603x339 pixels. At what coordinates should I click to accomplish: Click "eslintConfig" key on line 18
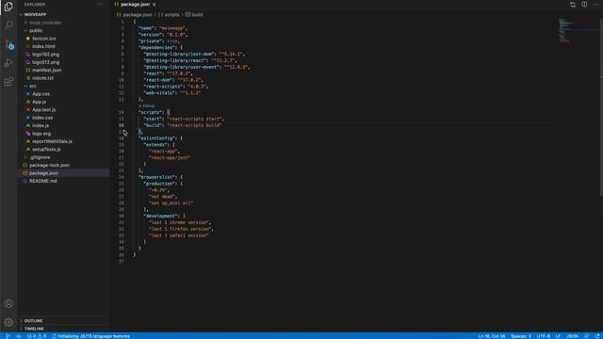(157, 138)
